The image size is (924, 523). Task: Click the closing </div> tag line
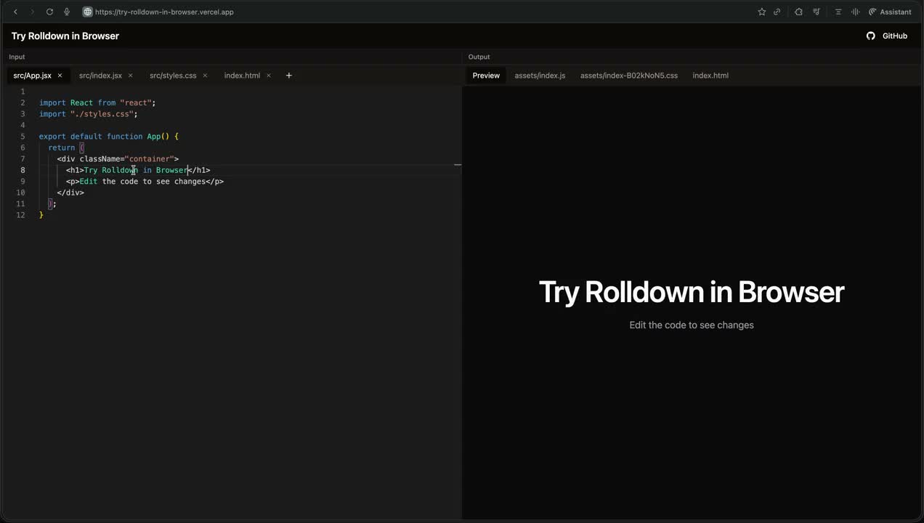pyautogui.click(x=70, y=192)
